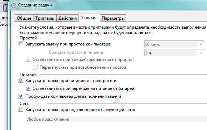Open the Любое подключение network dropdown
The image size is (207, 130).
pyautogui.click(x=116, y=119)
